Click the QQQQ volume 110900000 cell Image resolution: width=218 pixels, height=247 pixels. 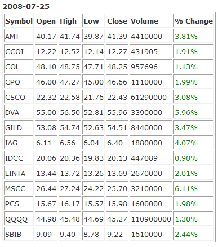coord(151,219)
